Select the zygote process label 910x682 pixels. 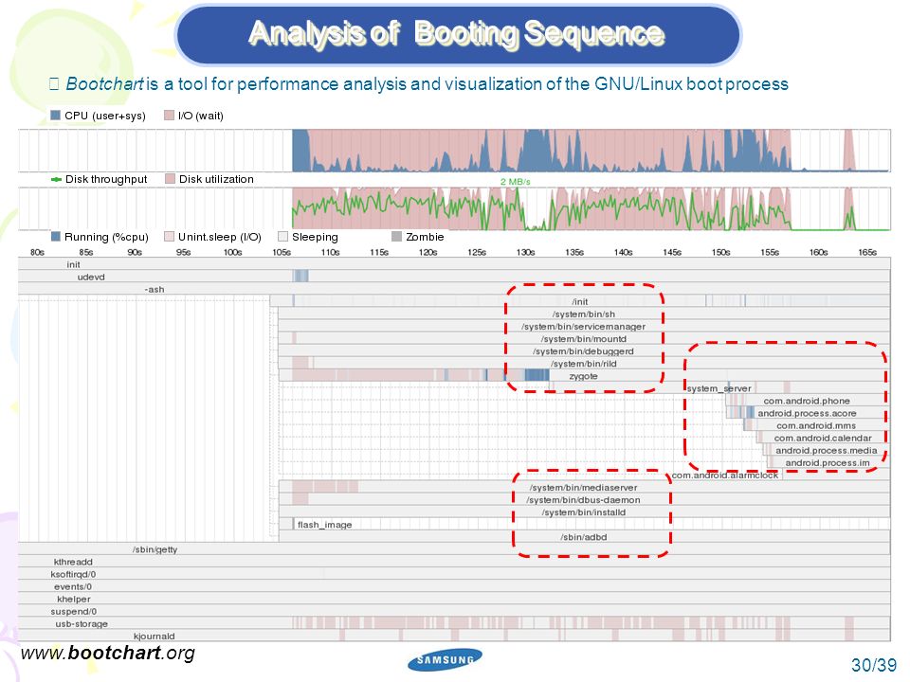point(583,376)
